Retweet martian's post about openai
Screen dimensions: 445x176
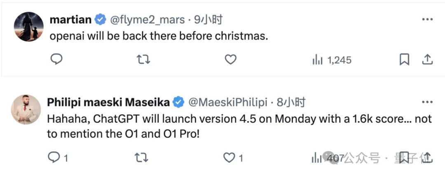pos(143,60)
